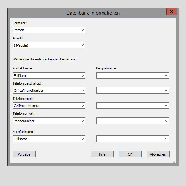Open the Kontaktname field dropdown
The height and width of the screenshot is (186, 186).
pos(49,75)
